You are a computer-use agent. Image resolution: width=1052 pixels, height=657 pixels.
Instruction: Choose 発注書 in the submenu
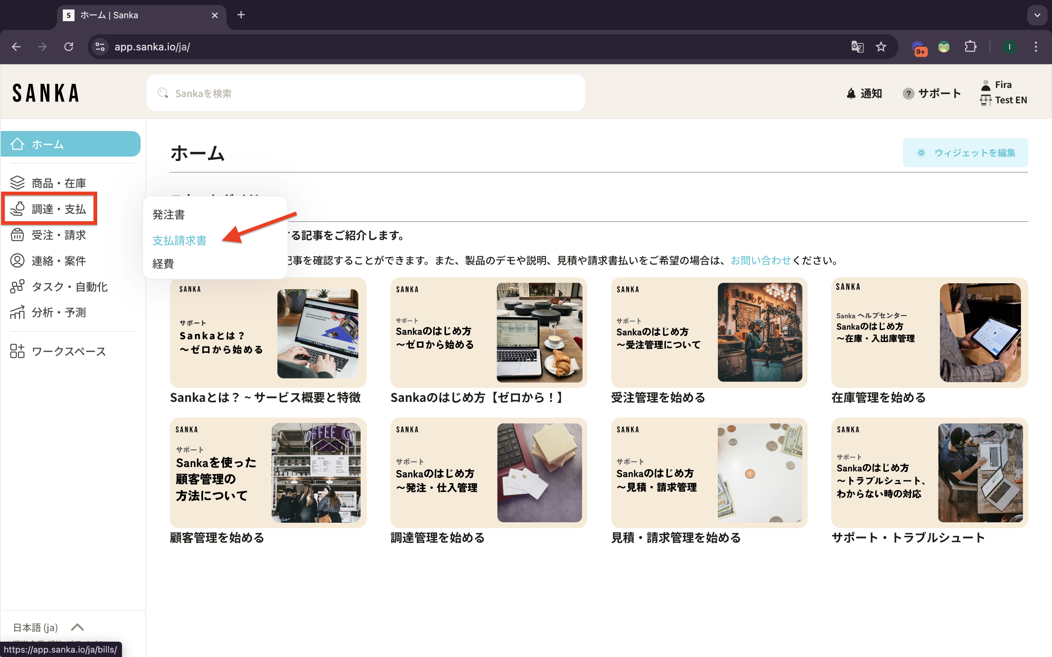click(169, 214)
